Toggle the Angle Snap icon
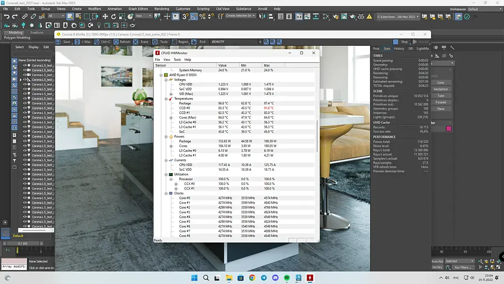Image resolution: width=504 pixels, height=284 pixels. (194, 16)
